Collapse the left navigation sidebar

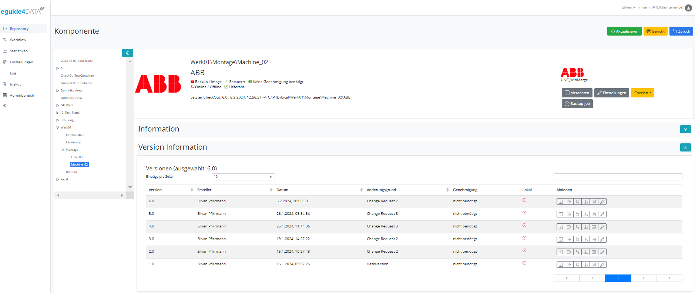(5, 106)
